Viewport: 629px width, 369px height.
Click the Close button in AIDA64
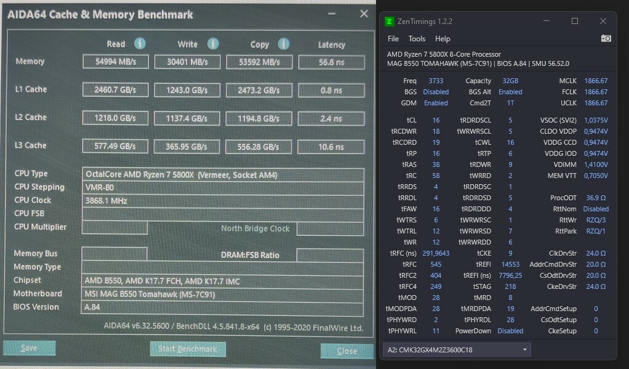coord(347,351)
